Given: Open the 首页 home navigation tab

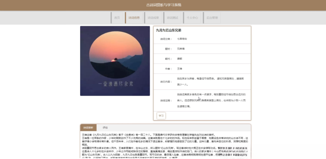Looking at the screenshot, I should point(117,18).
